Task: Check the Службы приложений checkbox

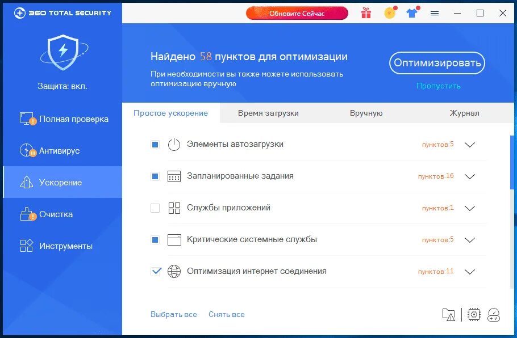Action: [x=155, y=208]
